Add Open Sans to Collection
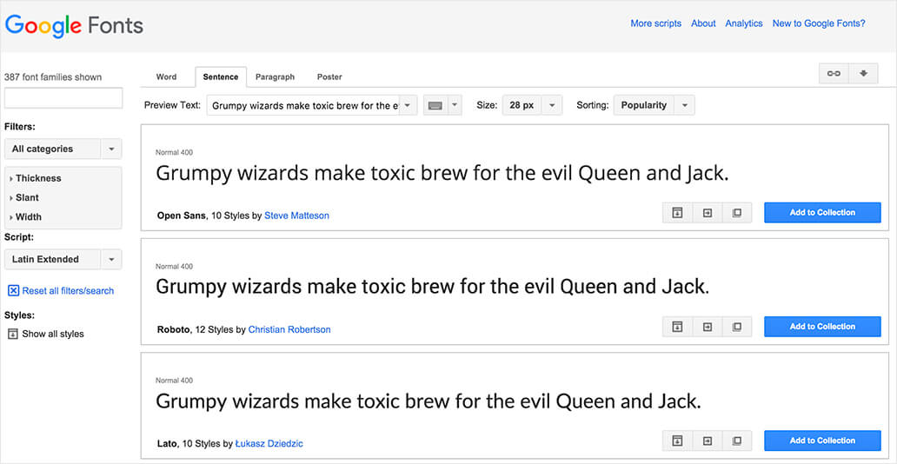897x464 pixels. (x=822, y=213)
